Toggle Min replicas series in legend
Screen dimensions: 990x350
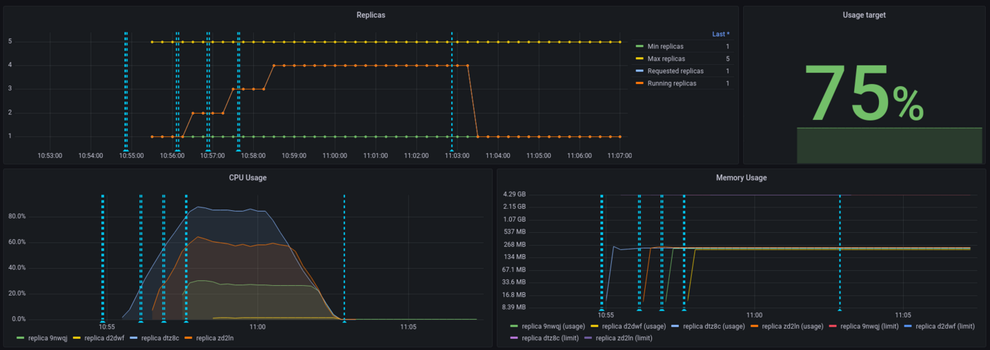(665, 47)
